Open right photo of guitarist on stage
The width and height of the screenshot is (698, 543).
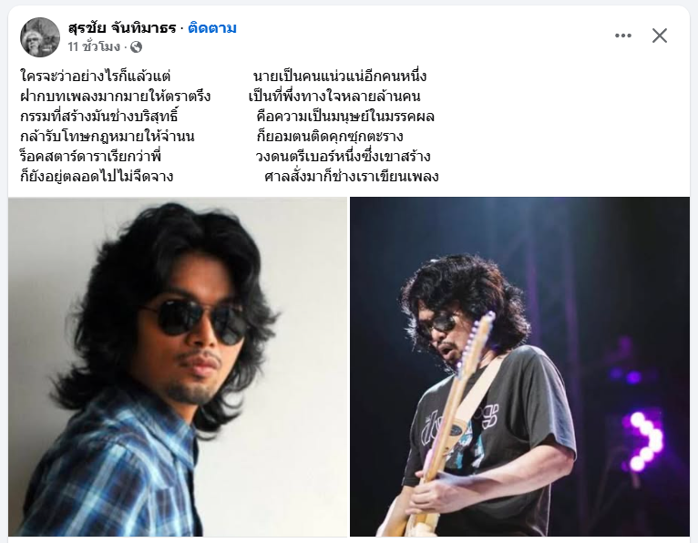point(519,366)
